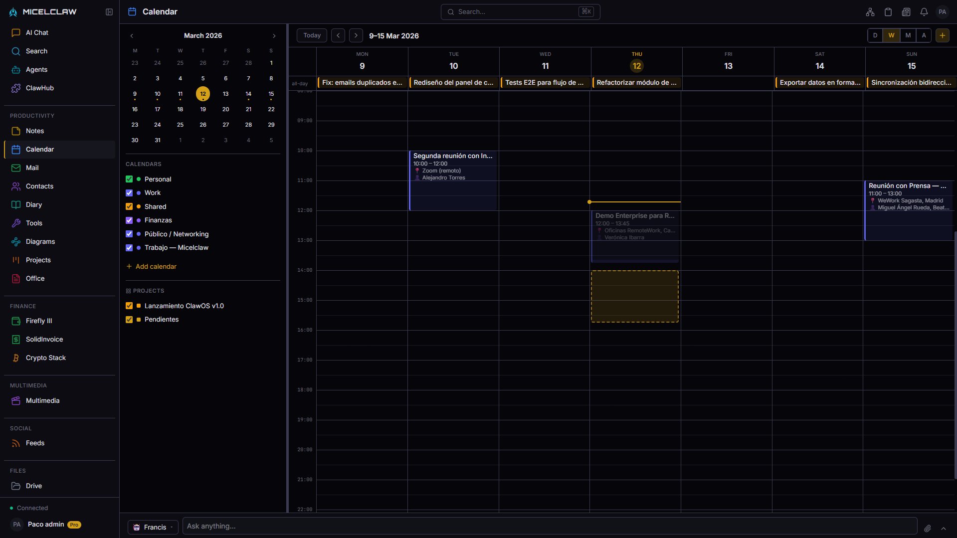Collapse the sidebar with the panel toggle
957x538 pixels.
click(109, 11)
